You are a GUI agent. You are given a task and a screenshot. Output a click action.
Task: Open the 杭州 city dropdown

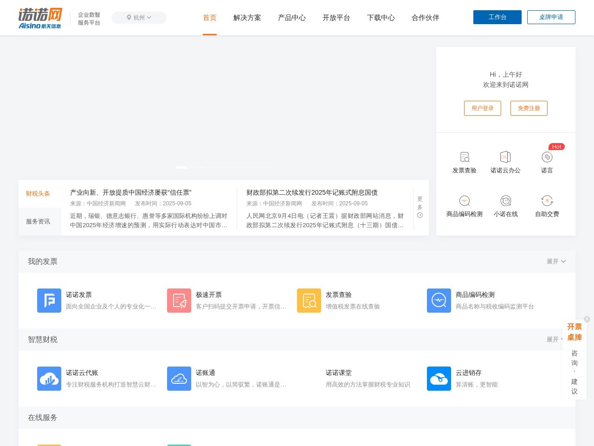pyautogui.click(x=139, y=18)
